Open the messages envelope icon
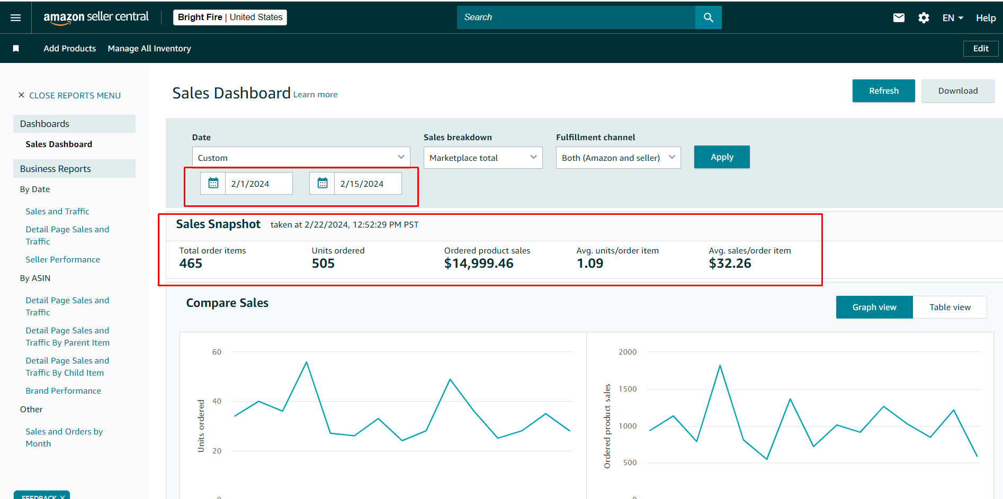The width and height of the screenshot is (1003, 499). [x=899, y=18]
